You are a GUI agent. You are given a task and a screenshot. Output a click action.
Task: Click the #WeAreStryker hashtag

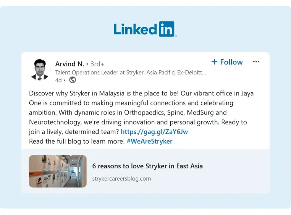tap(149, 141)
